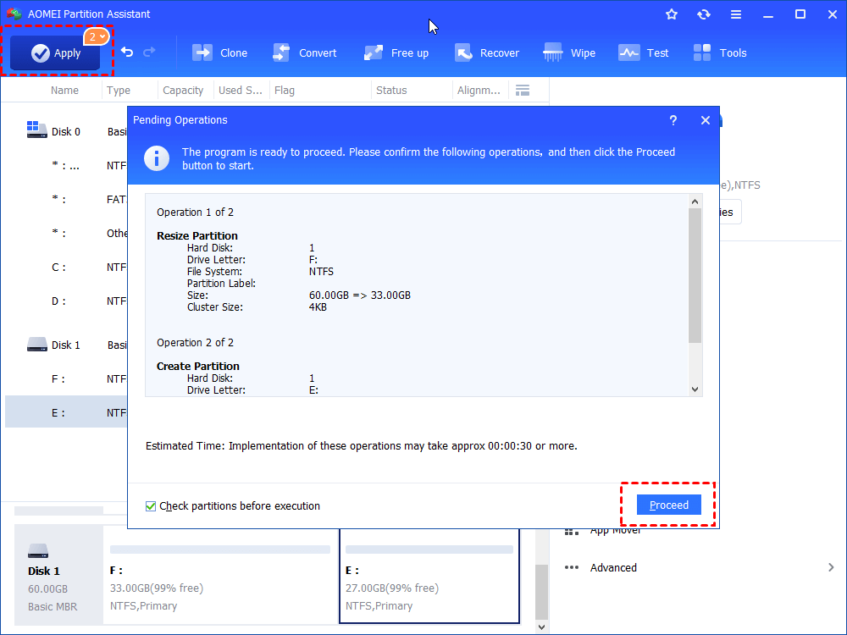The height and width of the screenshot is (635, 847).
Task: Open the Convert menu in the toolbar
Action: click(x=304, y=52)
